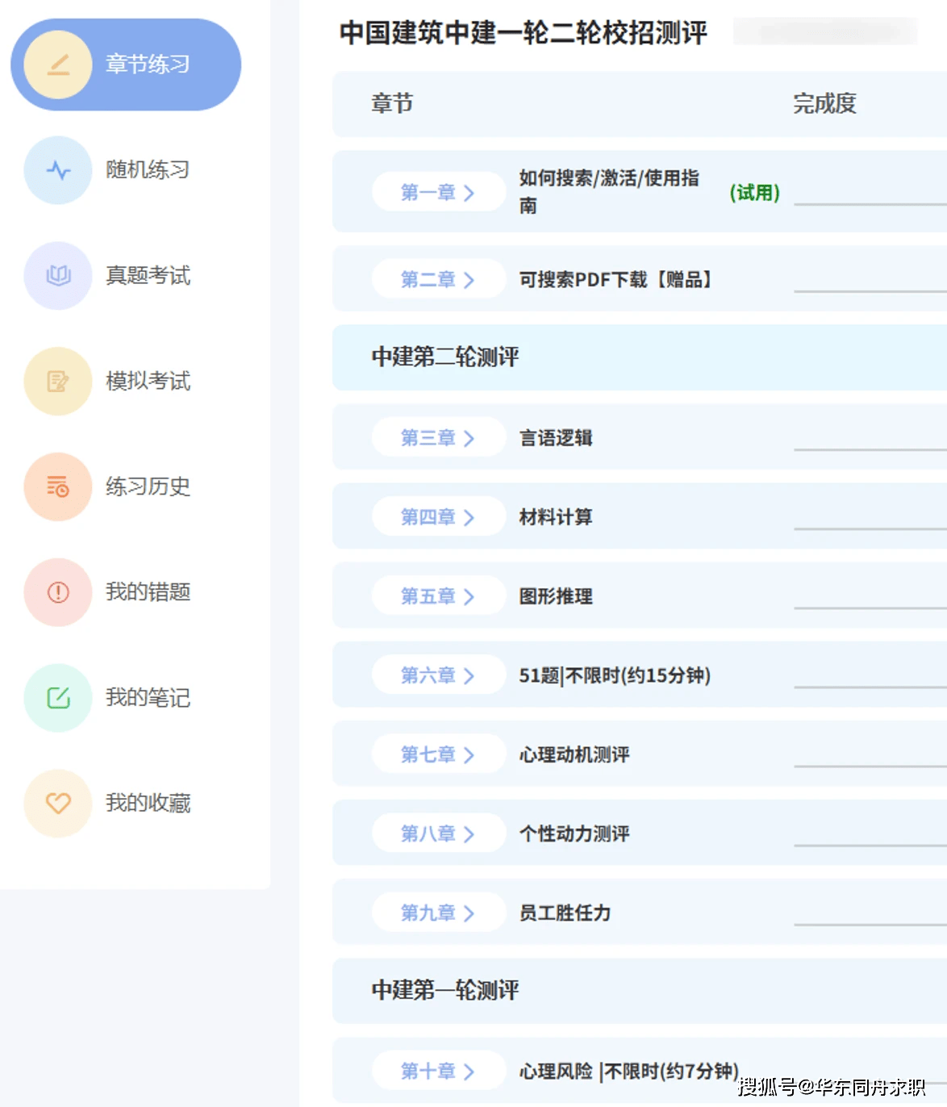Open 心理动机测评 chapter title

point(574,754)
